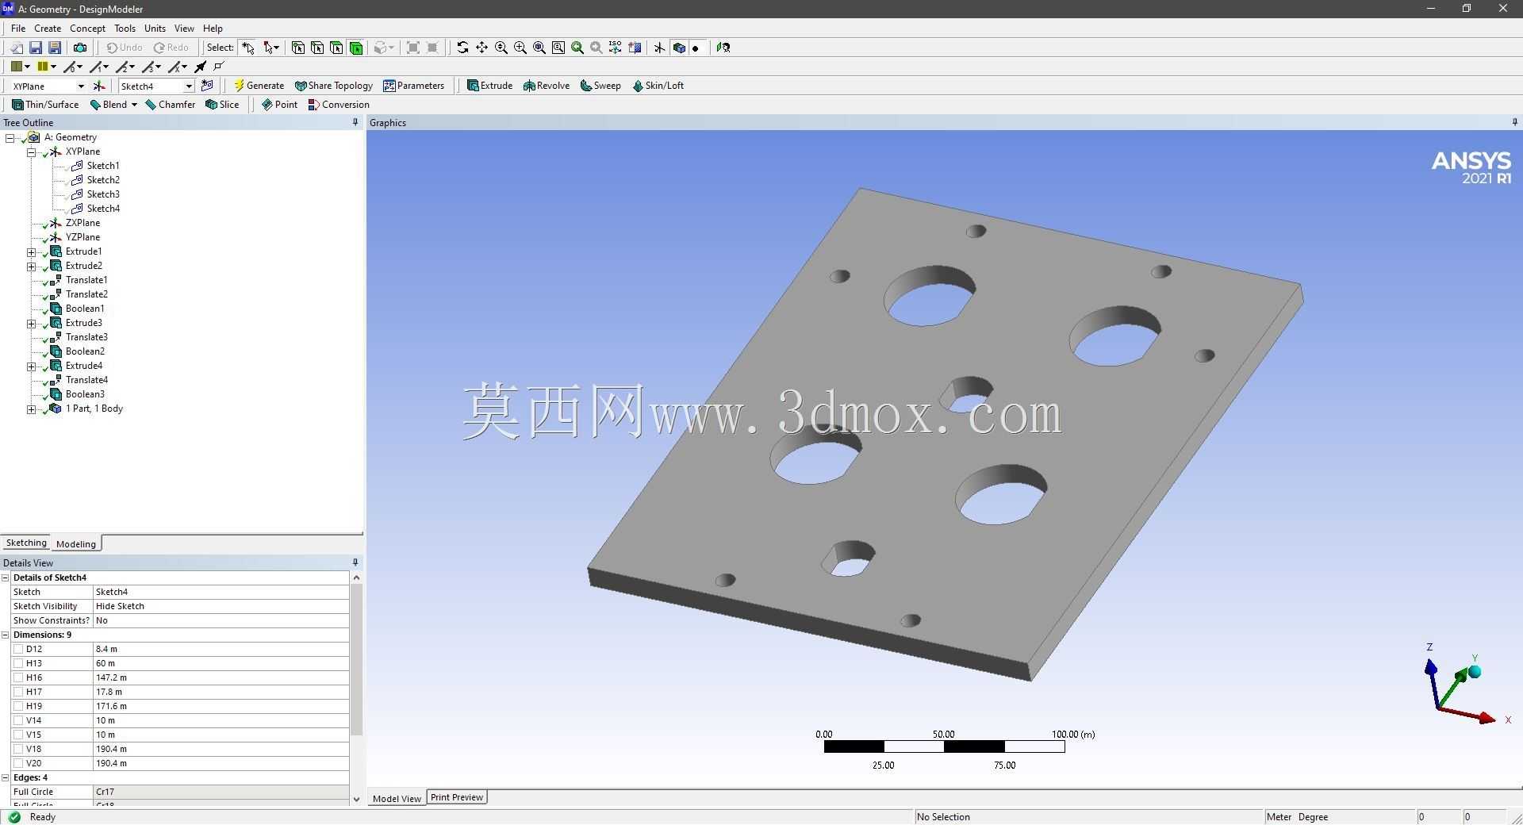Tick the V15 dimension checkbox
This screenshot has width=1523, height=825.
coord(18,735)
